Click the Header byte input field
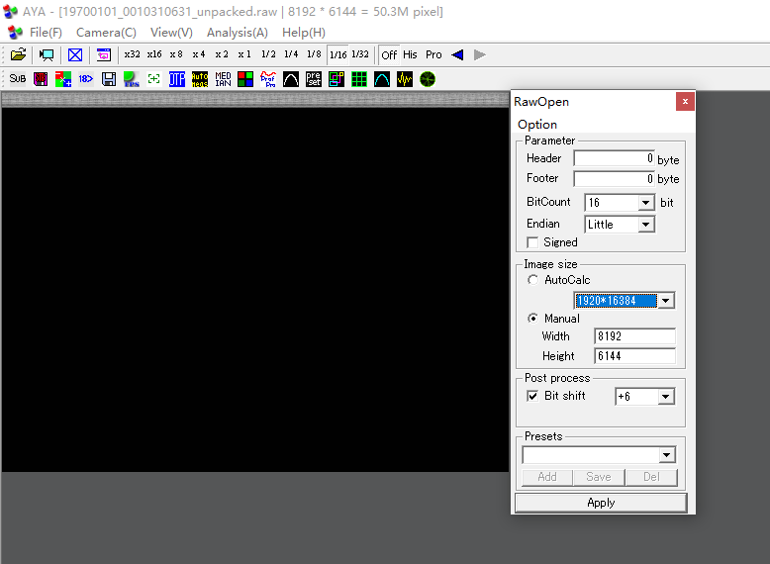The image size is (770, 564). [614, 158]
